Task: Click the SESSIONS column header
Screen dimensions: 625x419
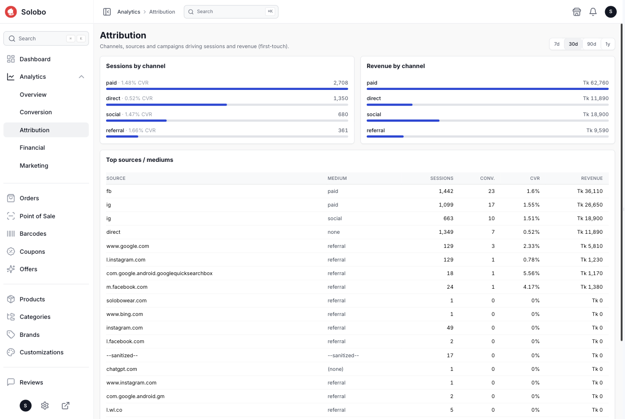Action: [x=442, y=178]
